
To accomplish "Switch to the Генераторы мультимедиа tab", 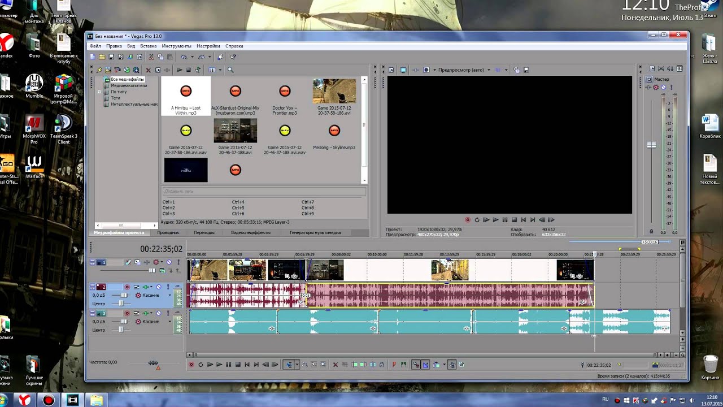I will (x=315, y=232).
